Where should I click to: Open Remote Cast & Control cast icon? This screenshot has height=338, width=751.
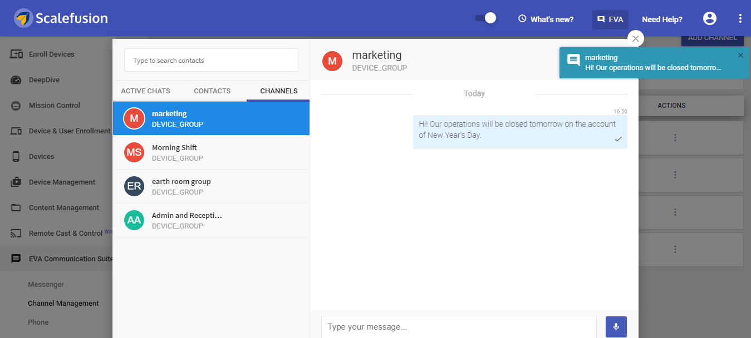click(x=16, y=233)
